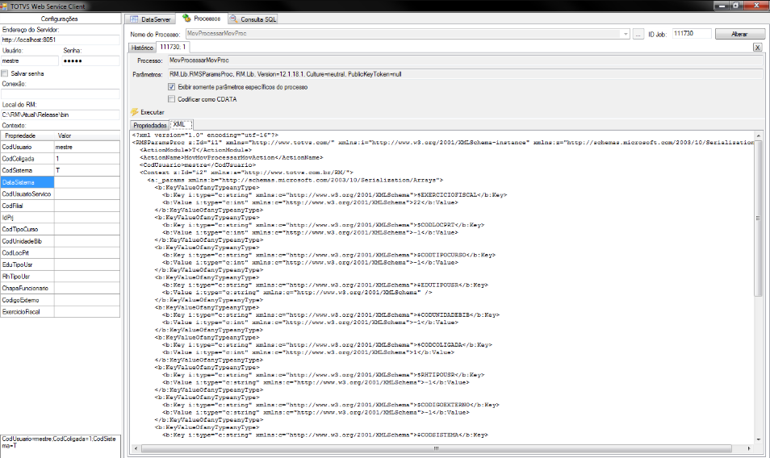Click the ID Job input field
Image resolution: width=770 pixels, height=458 pixels.
pos(691,33)
